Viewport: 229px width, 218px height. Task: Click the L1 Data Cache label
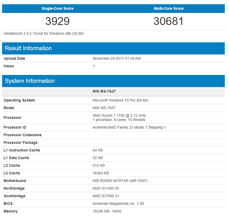tap(16, 158)
